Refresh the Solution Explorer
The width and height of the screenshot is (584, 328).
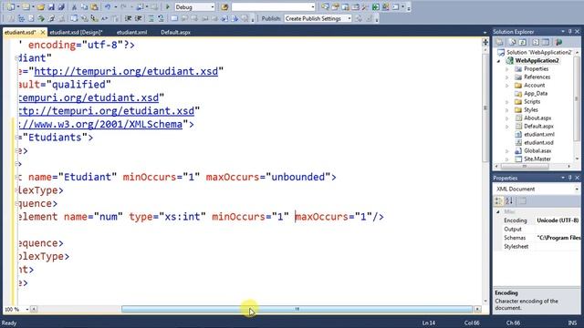pyautogui.click(x=523, y=42)
